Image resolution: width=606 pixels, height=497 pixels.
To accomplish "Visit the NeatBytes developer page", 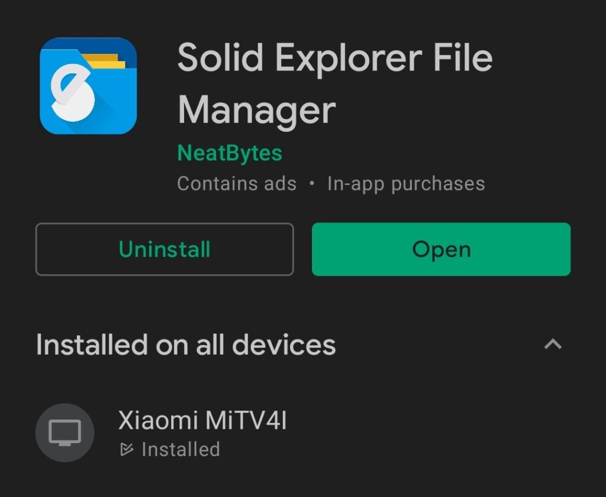I will (230, 153).
